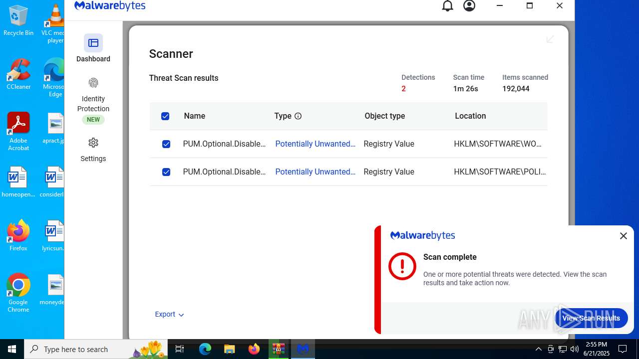
Task: Open homeopen Word document on desktop
Action: point(18,182)
